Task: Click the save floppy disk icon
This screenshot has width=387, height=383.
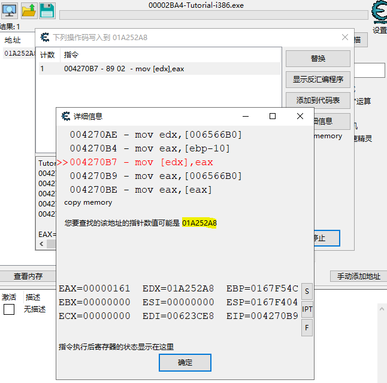Action: pyautogui.click(x=47, y=11)
